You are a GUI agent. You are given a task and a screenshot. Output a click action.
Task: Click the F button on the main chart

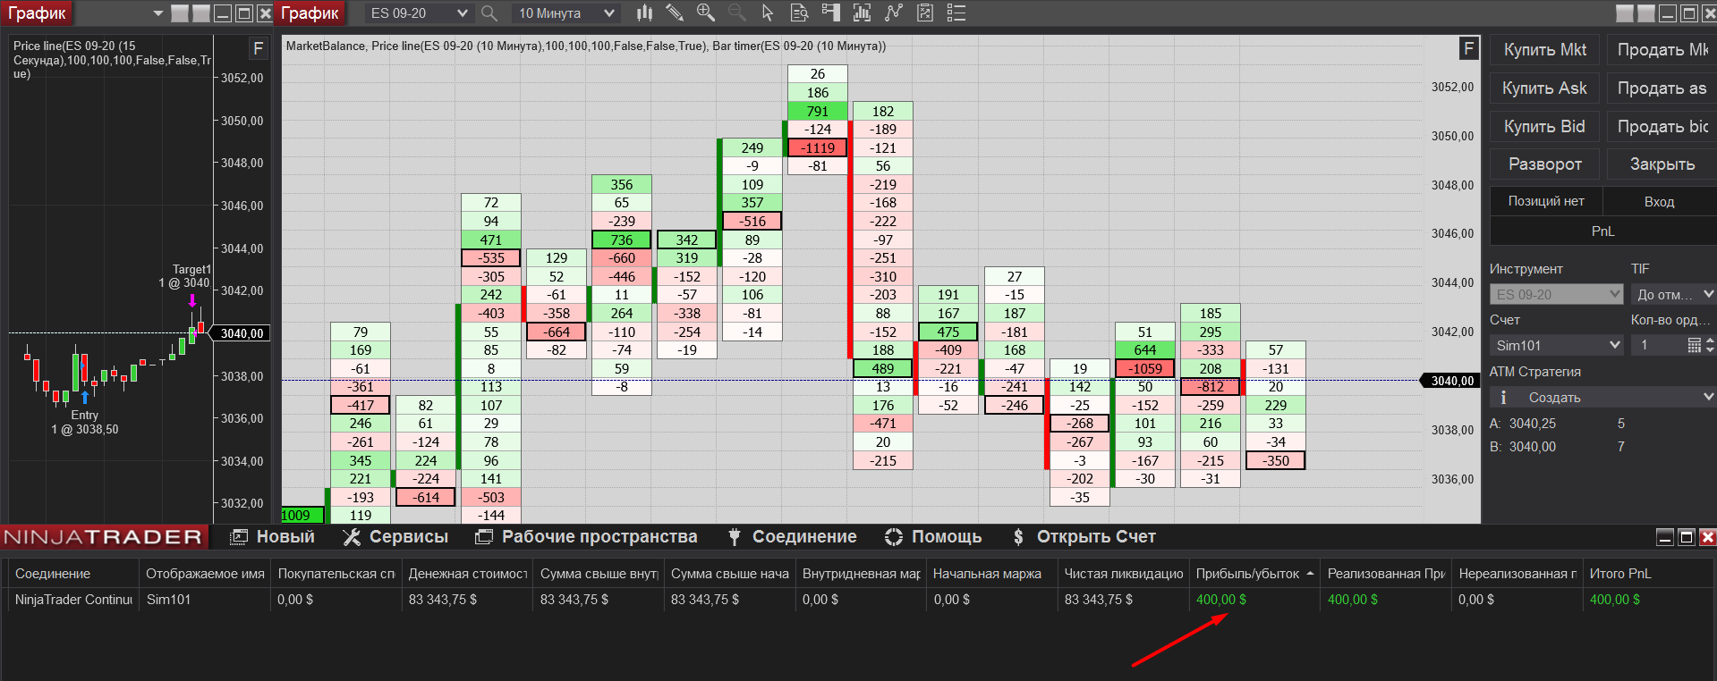point(1468,48)
